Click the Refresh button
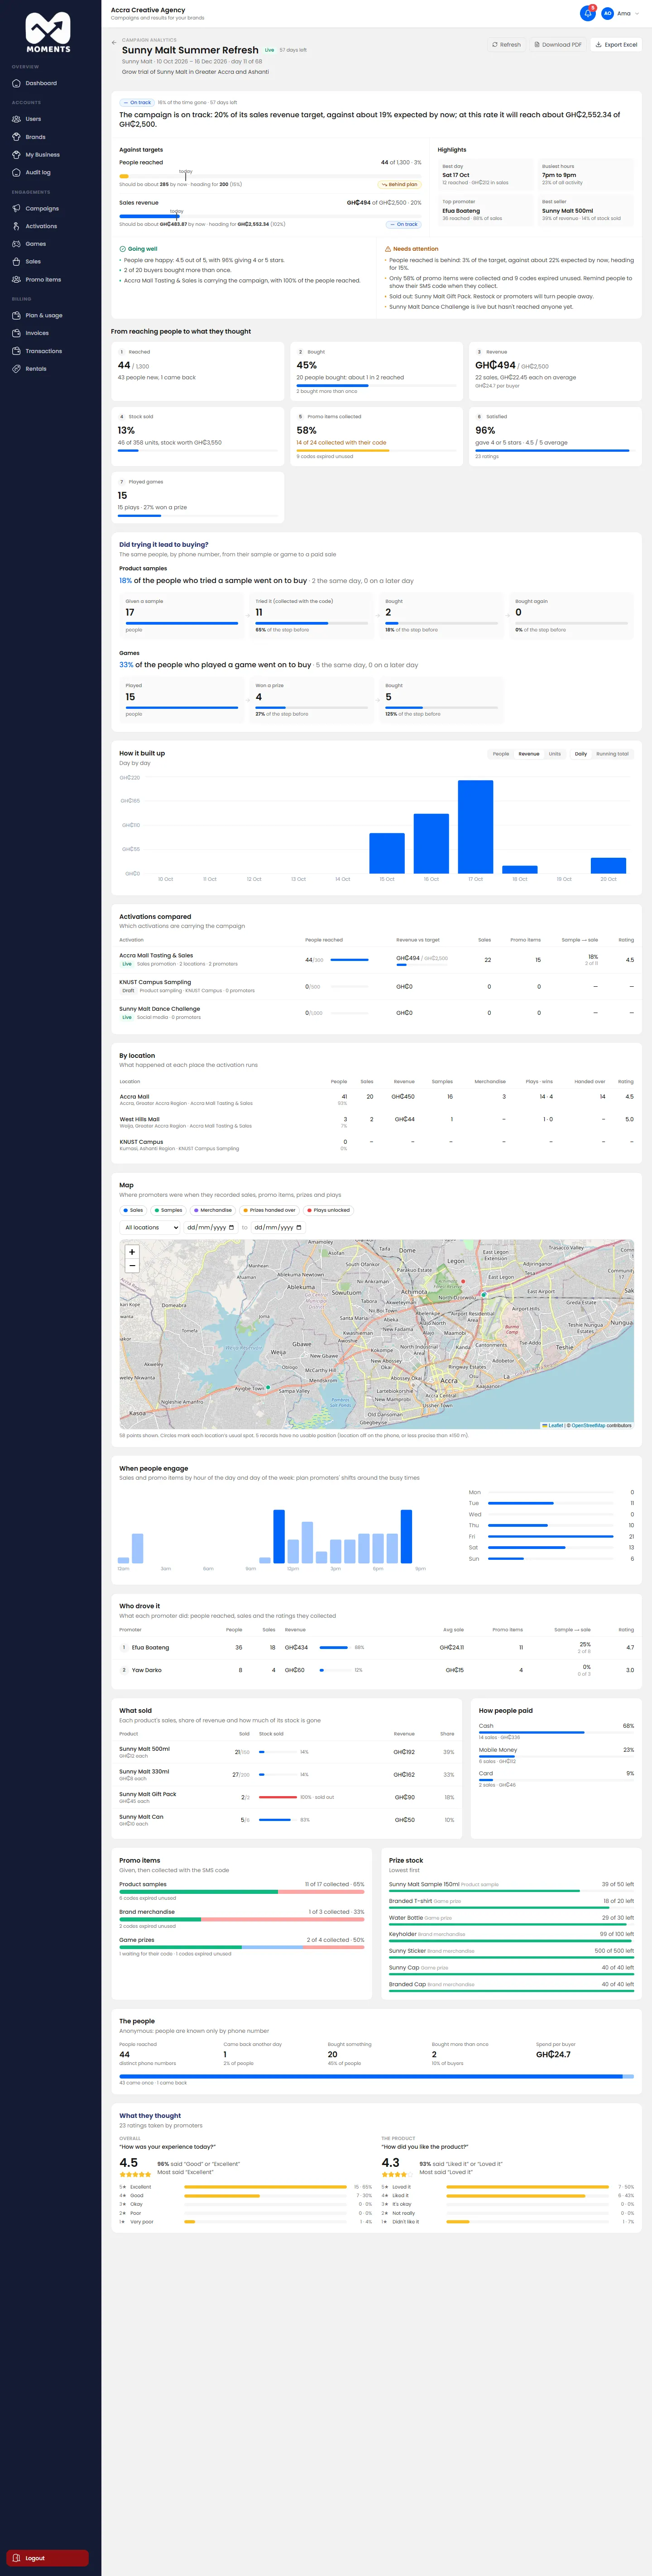The height and width of the screenshot is (2576, 652). 506,44
